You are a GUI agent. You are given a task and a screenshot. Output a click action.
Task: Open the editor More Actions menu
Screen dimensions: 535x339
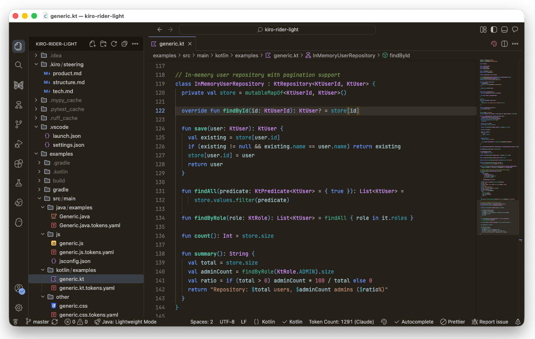[x=515, y=44]
